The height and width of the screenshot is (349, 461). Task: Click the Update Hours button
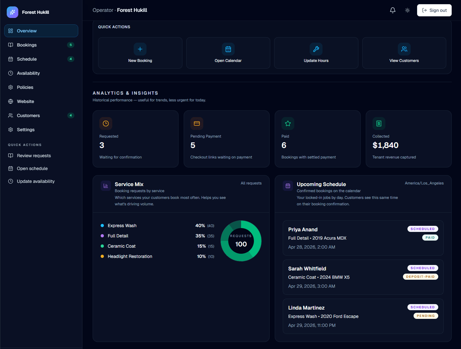pyautogui.click(x=316, y=53)
